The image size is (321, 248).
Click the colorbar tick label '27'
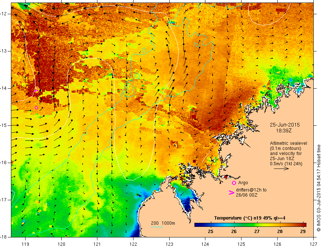[x=257, y=232]
